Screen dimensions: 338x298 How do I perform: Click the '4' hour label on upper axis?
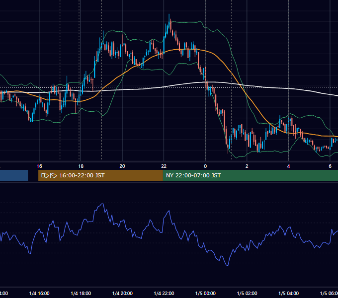[288, 166]
